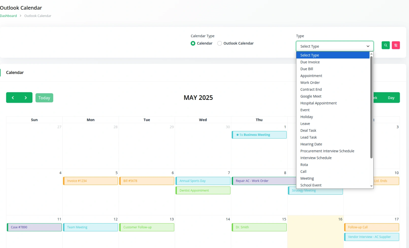Open Invoice #1234 event
Screen dimensions: 409x248
pos(91,181)
